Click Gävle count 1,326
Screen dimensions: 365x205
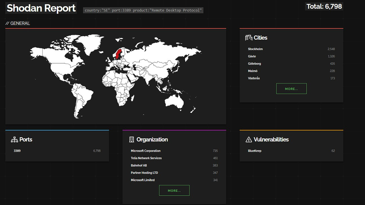pyautogui.click(x=331, y=56)
